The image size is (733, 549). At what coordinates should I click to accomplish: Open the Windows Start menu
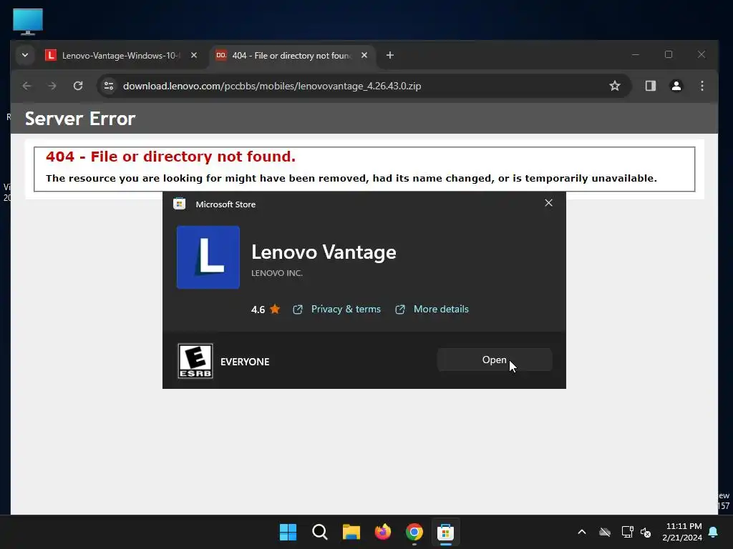tap(288, 532)
